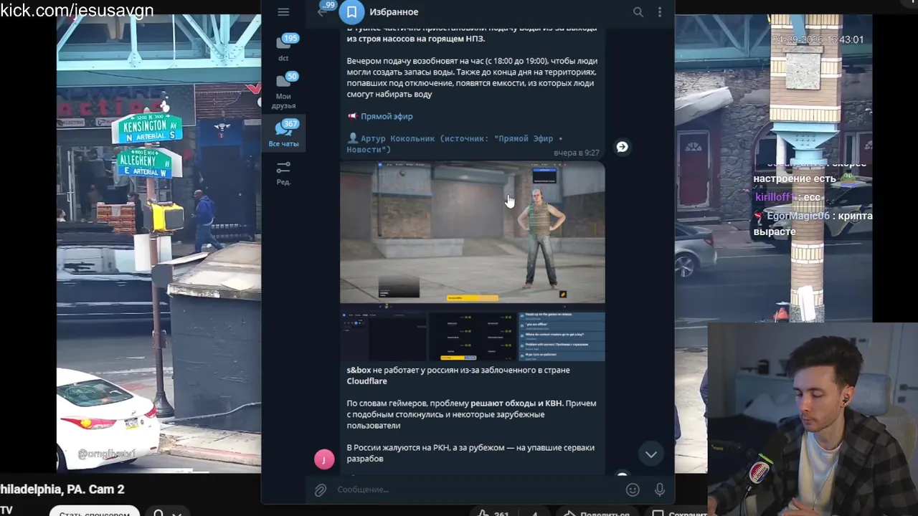Open the dct chat folder
Image resolution: width=918 pixels, height=516 pixels.
tap(283, 47)
